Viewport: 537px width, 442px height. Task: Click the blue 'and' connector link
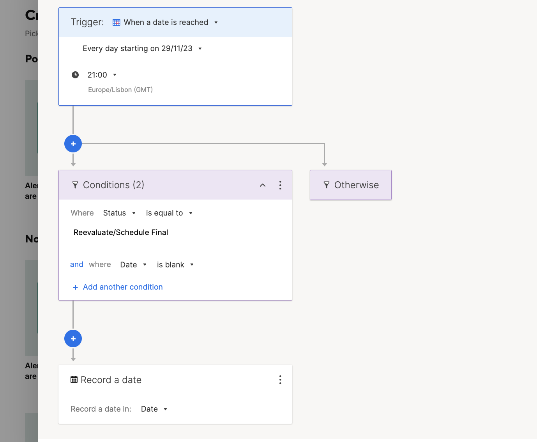pos(77,264)
